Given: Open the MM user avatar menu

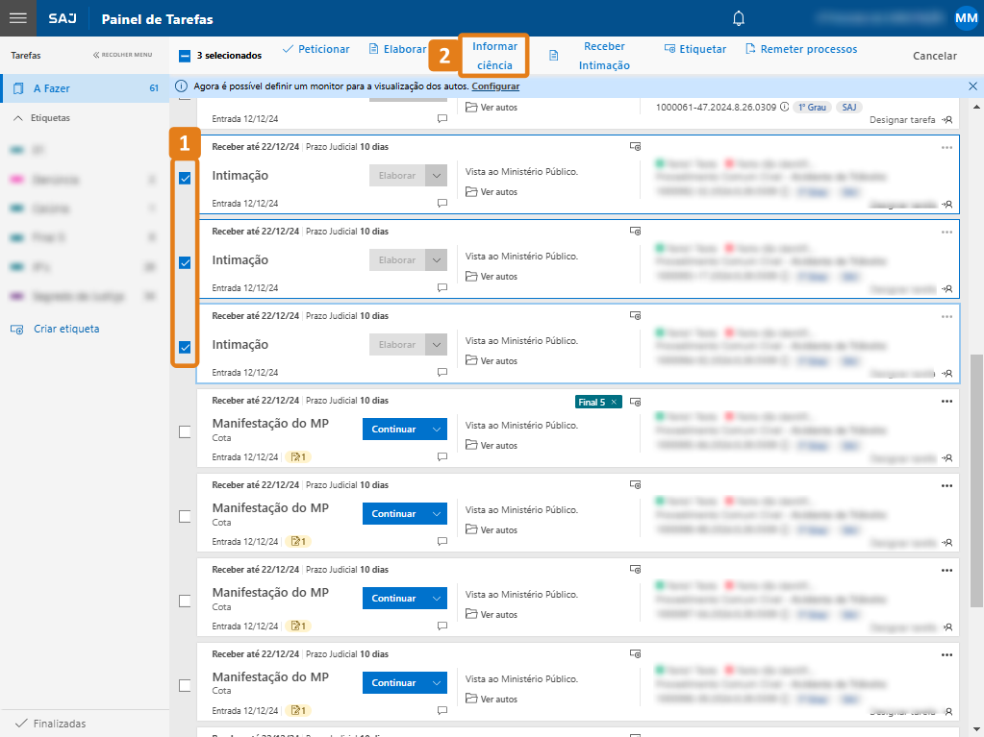Looking at the screenshot, I should coord(966,19).
